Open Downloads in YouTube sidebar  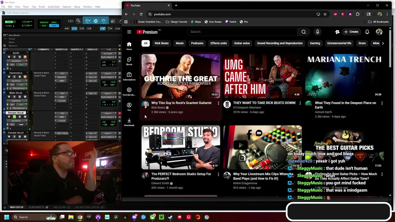click(129, 122)
